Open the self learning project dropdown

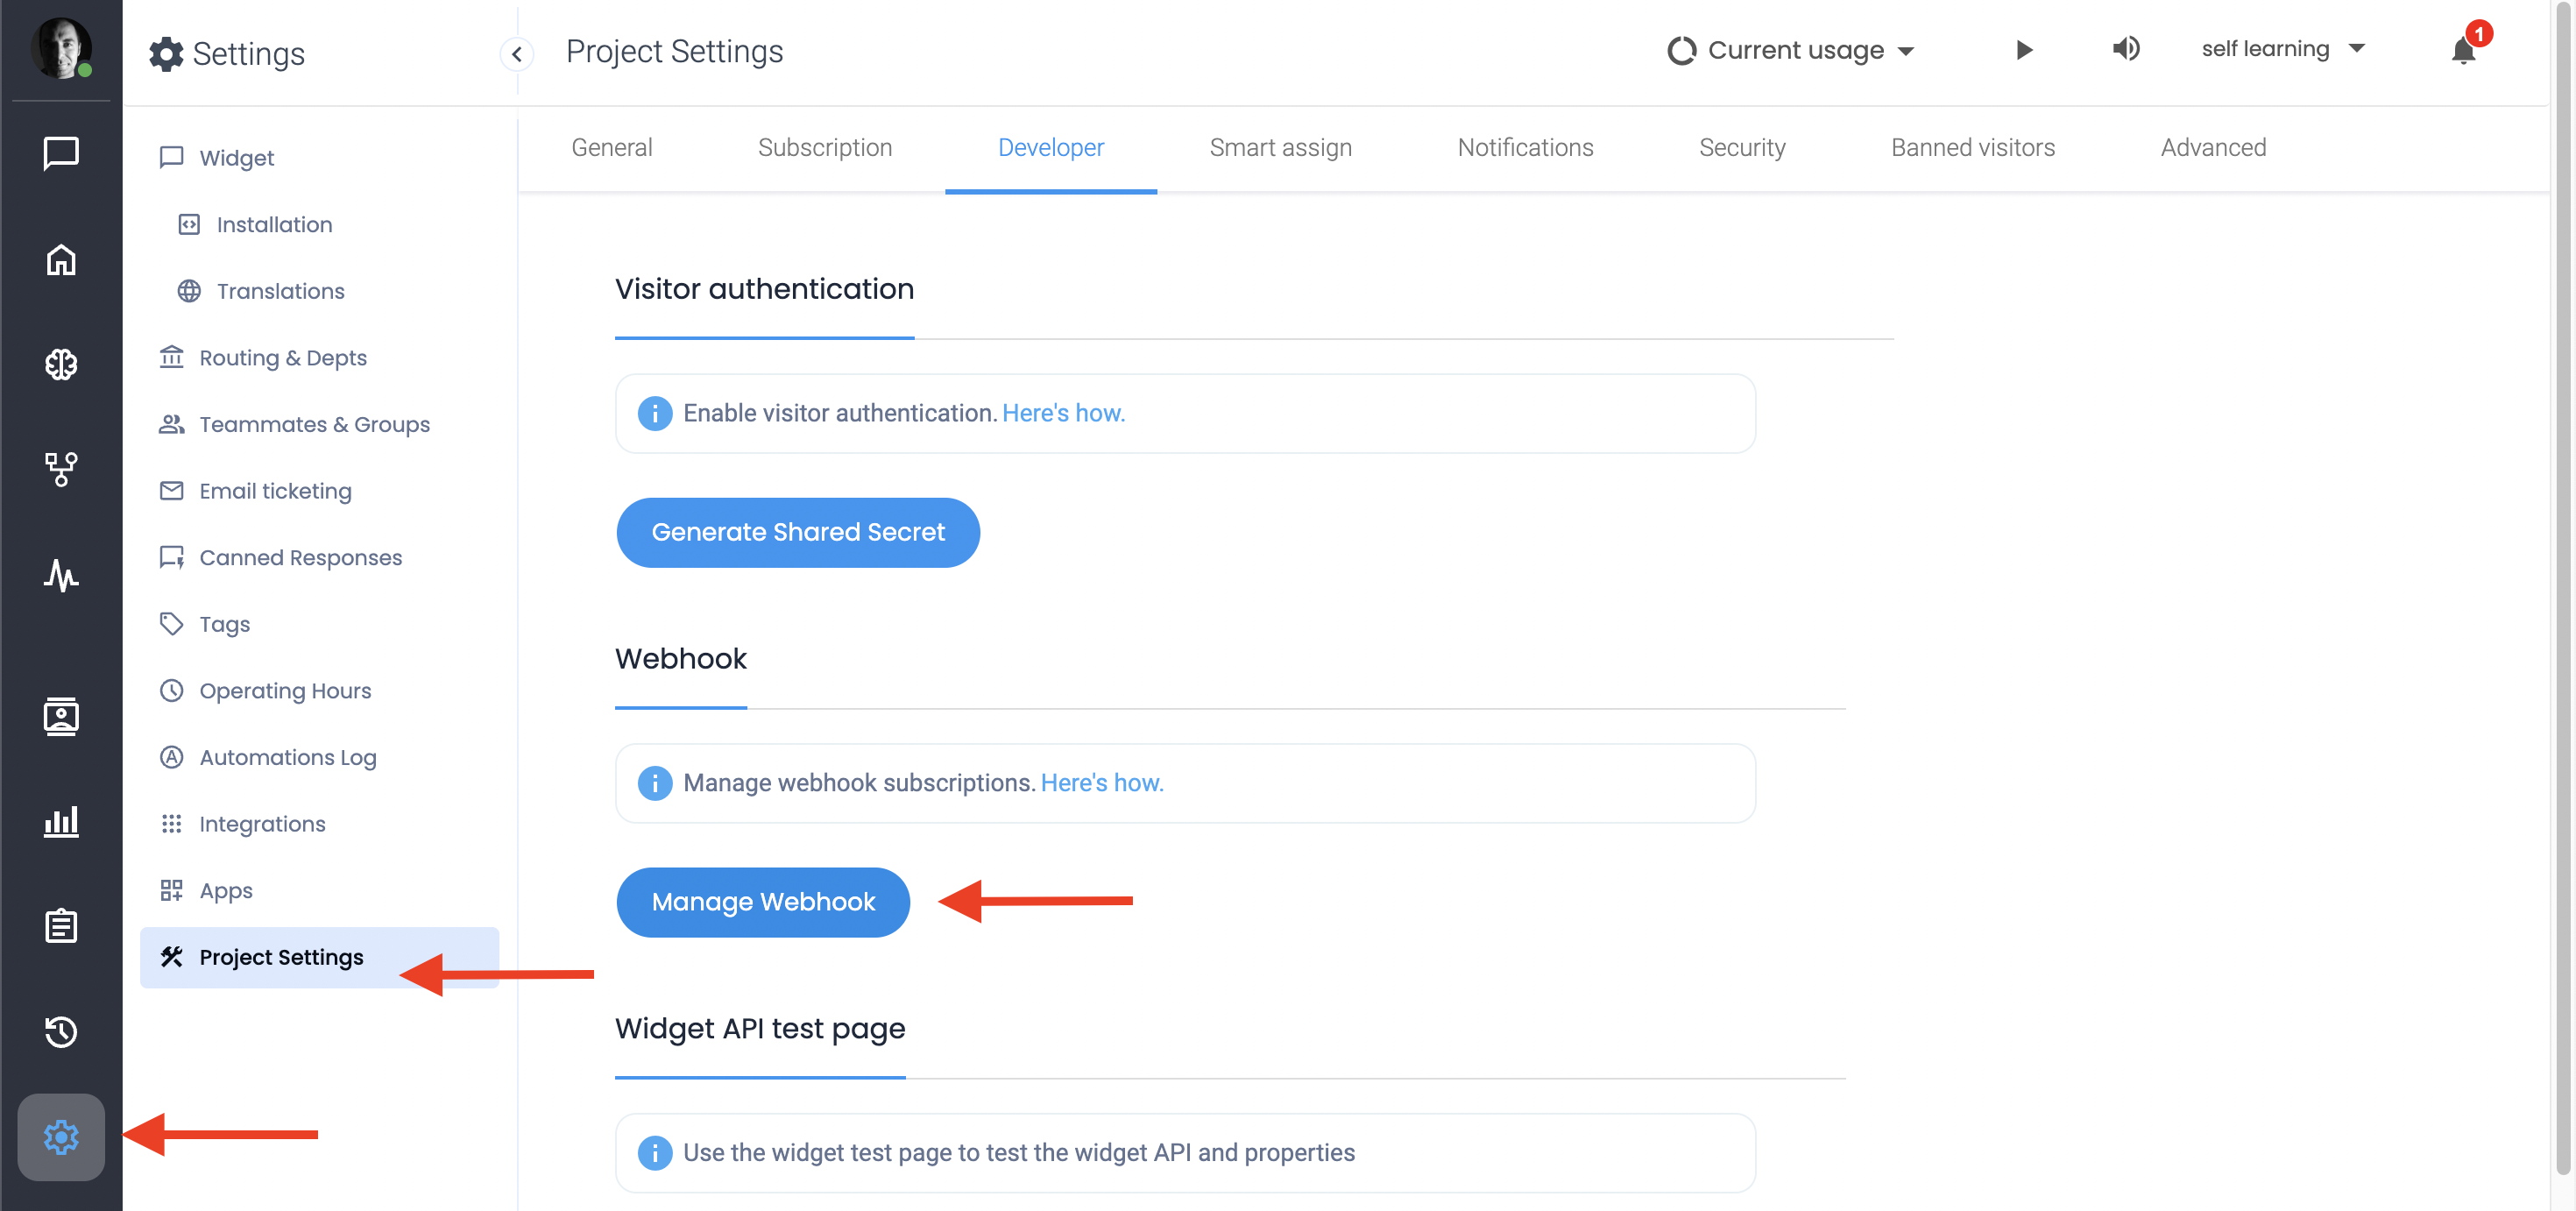tap(2282, 49)
